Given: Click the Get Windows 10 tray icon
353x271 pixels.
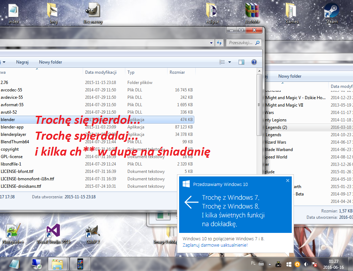Looking at the screenshot, I should point(289,264).
